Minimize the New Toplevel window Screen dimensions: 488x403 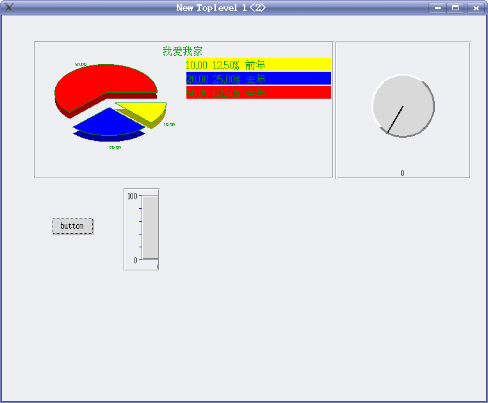click(437, 8)
